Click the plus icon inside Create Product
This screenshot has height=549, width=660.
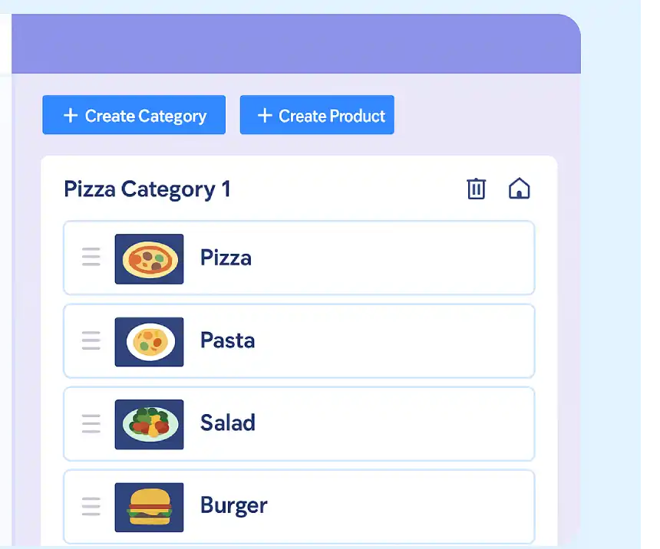(x=264, y=115)
